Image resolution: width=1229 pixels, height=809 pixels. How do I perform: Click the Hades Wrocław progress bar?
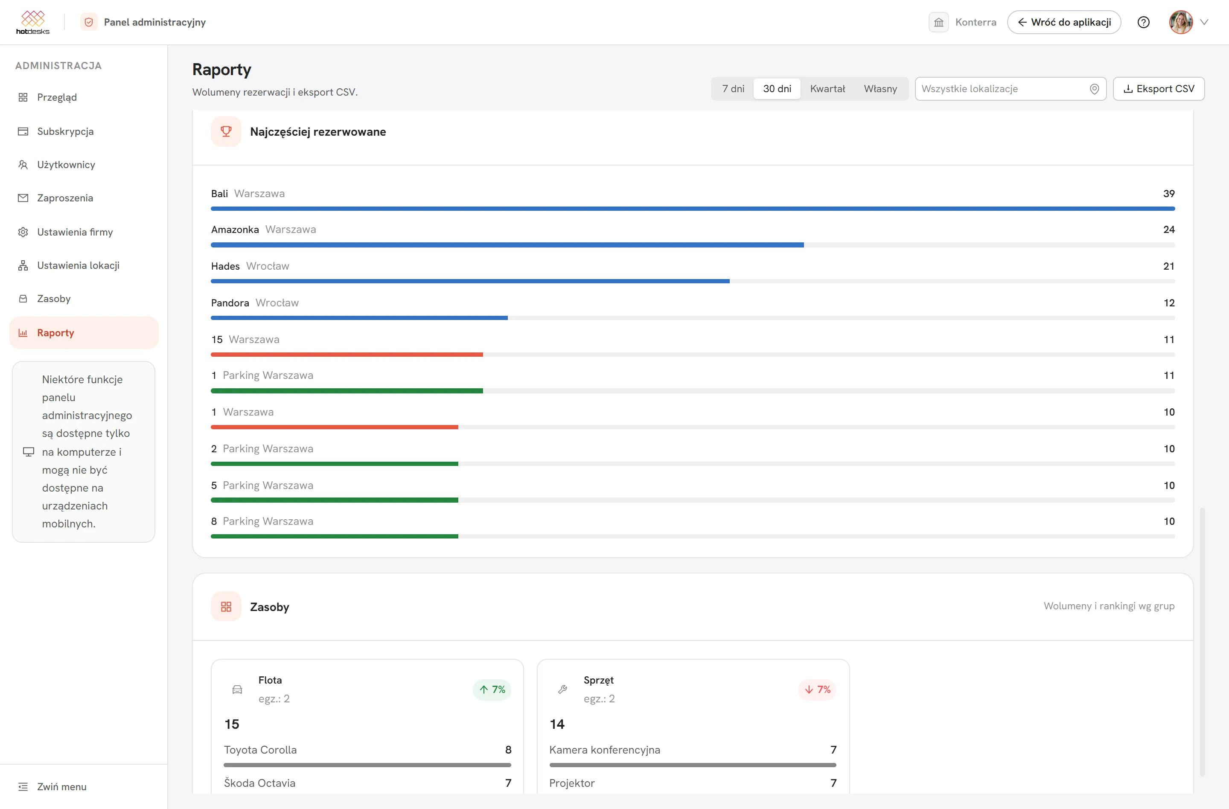point(693,281)
